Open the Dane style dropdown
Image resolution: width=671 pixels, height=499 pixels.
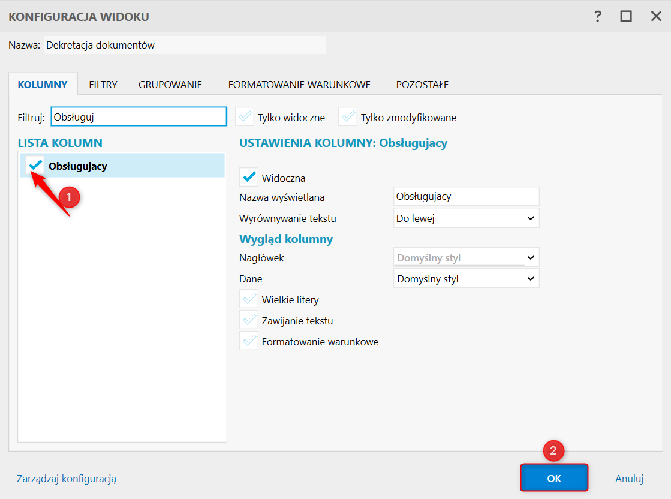coord(466,279)
